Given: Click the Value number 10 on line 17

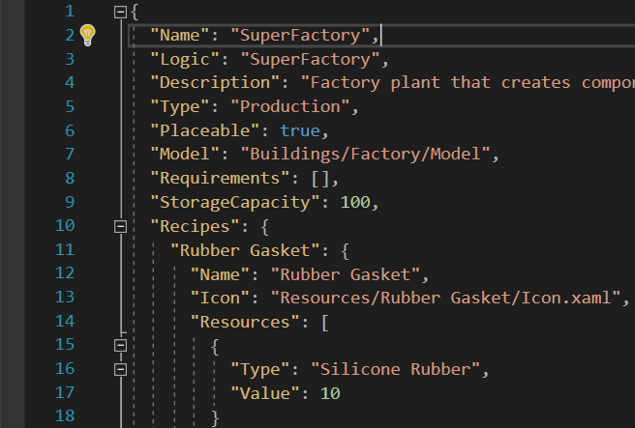Looking at the screenshot, I should click(x=329, y=393).
